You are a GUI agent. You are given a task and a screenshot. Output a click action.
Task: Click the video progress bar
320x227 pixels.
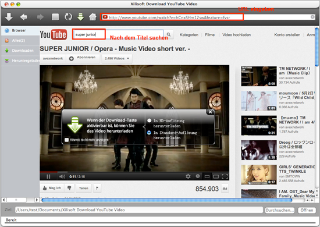coord(134,172)
